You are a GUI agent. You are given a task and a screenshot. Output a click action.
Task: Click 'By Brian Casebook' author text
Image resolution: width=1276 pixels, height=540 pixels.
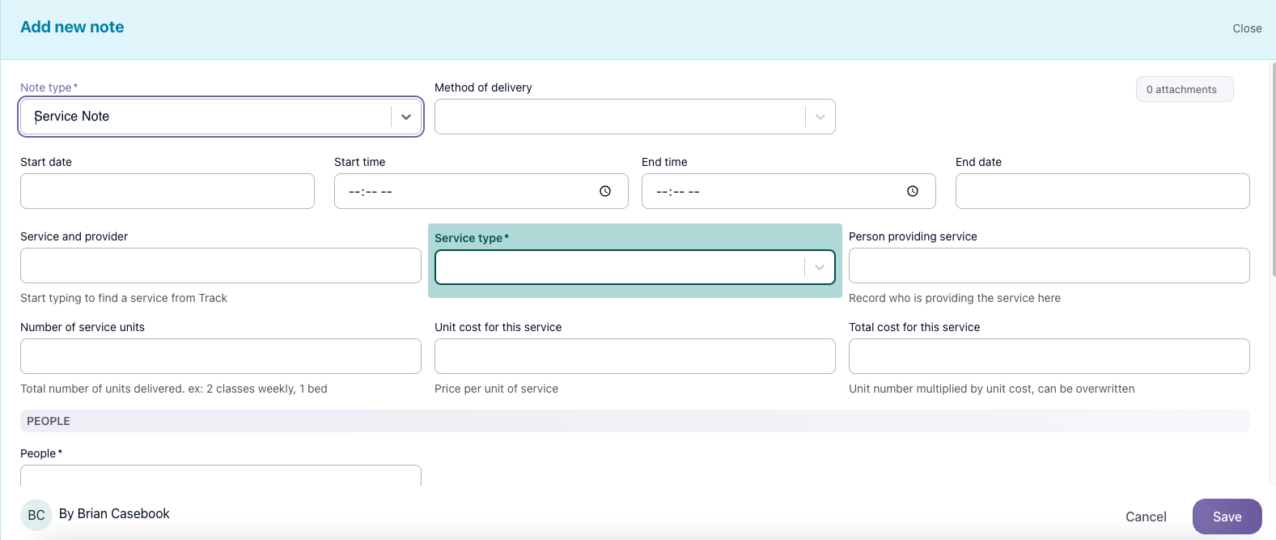click(x=114, y=514)
